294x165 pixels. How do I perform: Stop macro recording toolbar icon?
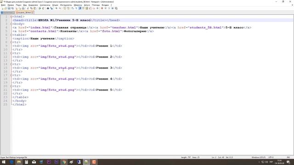tap(106, 8)
